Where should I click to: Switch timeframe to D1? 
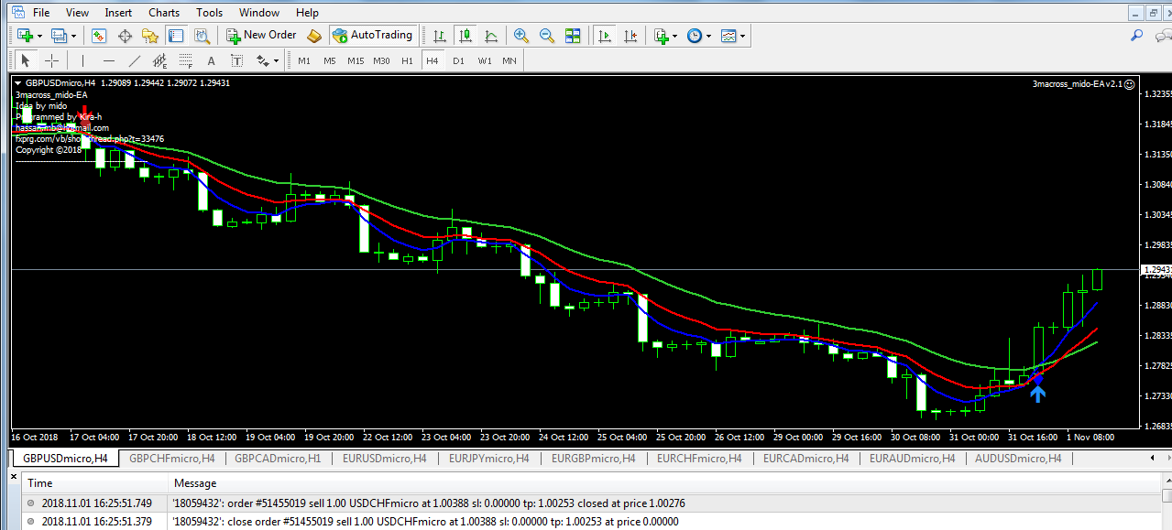[458, 61]
